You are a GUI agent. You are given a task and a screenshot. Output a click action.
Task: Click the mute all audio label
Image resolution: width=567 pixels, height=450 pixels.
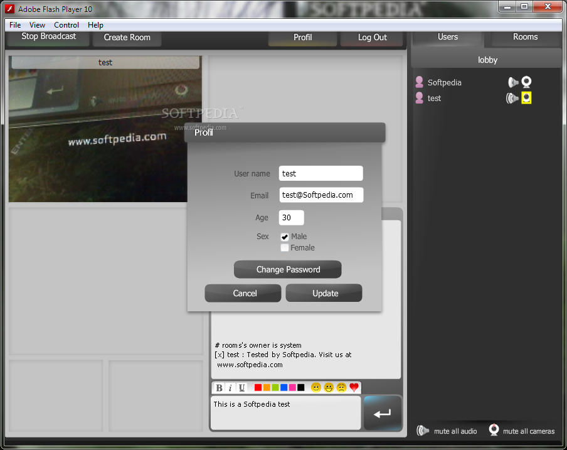coord(455,431)
